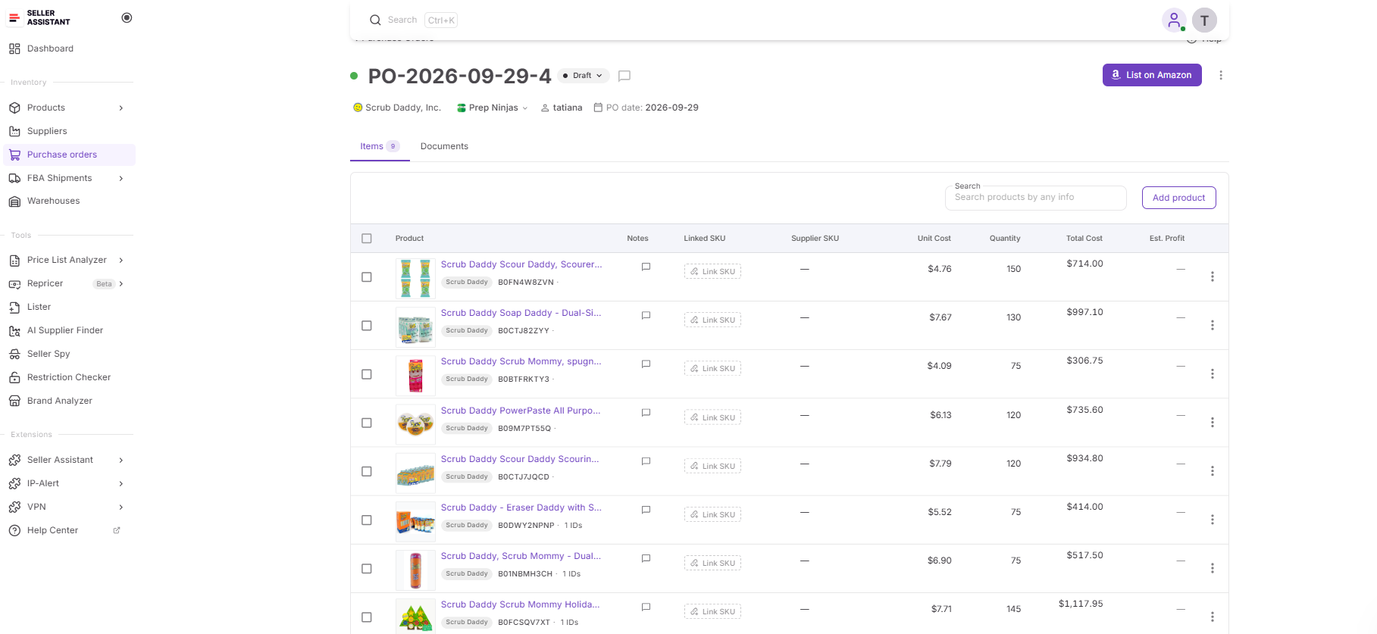This screenshot has height=634, width=1377.
Task: Open row menu for Eraser Daddy item
Action: click(x=1212, y=520)
